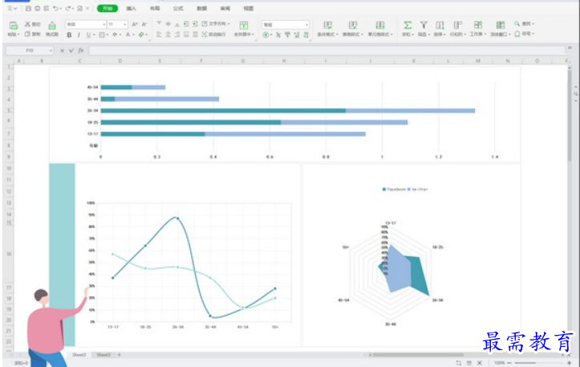Screen dimensions: 580x367
Task: Open the View ribbon tab
Action: 249,8
